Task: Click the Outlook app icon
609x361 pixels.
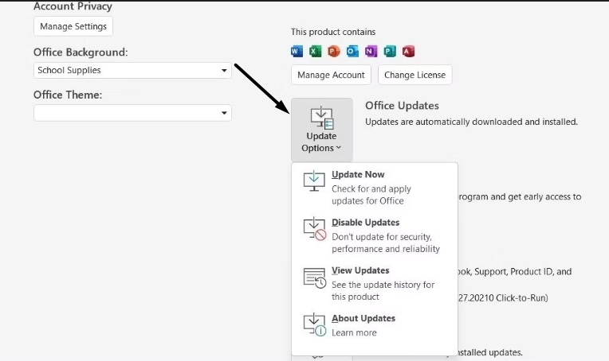Action: [x=352, y=51]
